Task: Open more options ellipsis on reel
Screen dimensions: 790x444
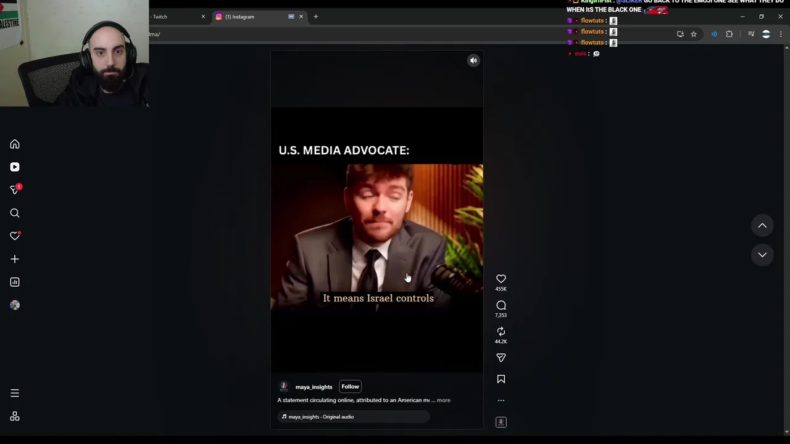Action: coord(501,400)
